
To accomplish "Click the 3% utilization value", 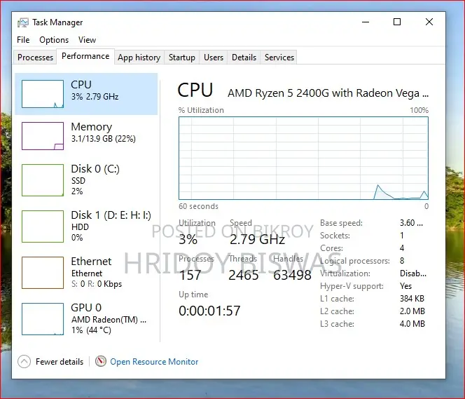I will [x=188, y=239].
